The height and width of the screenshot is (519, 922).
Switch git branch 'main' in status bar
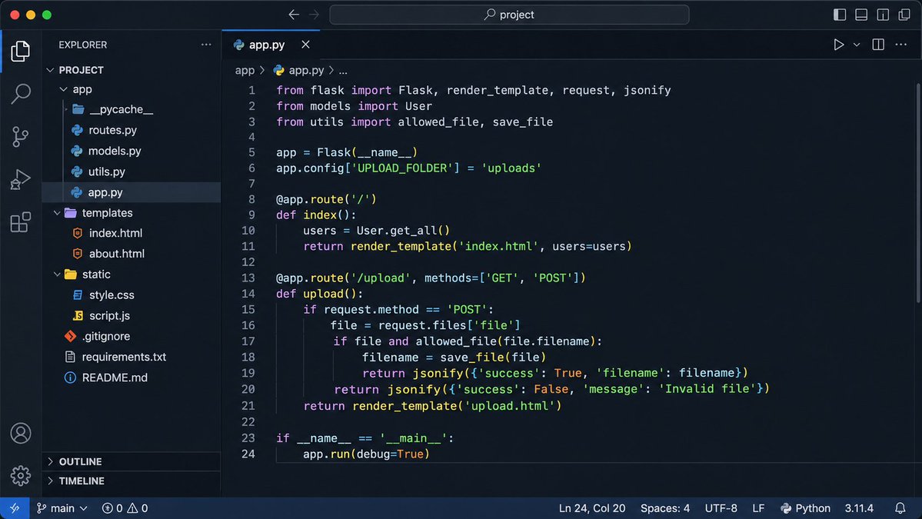pos(62,507)
